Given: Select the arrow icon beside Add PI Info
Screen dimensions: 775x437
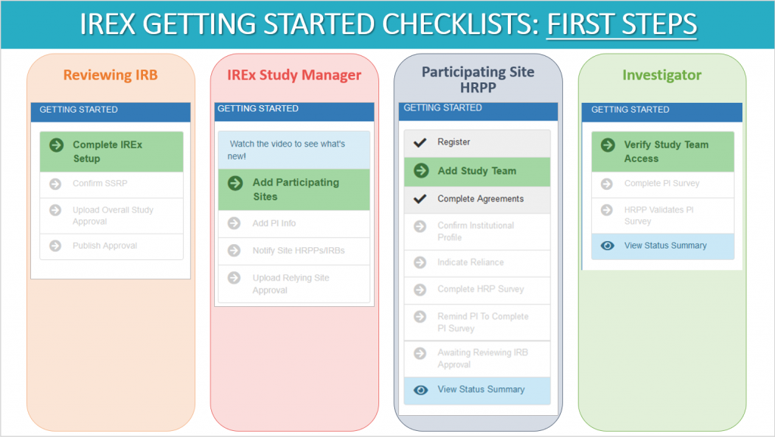Looking at the screenshot, I should [233, 222].
